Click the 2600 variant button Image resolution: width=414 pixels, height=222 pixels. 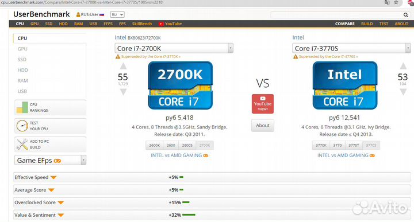coord(171,145)
